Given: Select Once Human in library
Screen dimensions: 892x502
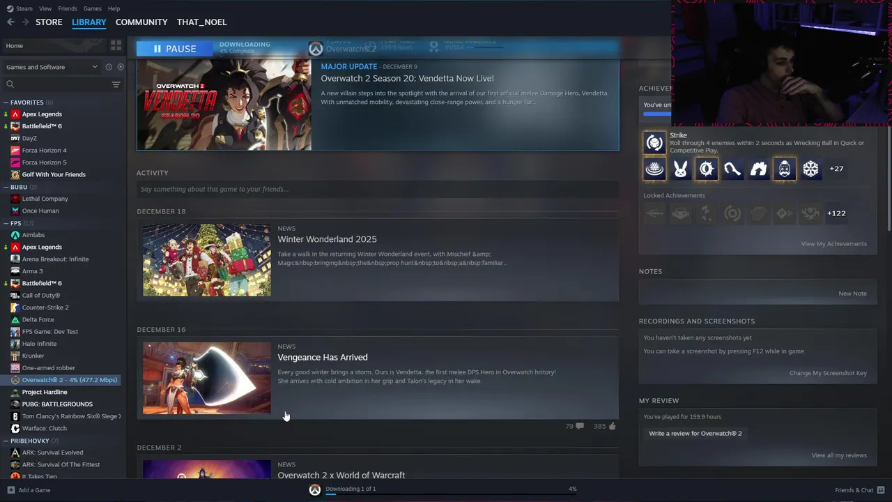Looking at the screenshot, I should coord(40,211).
